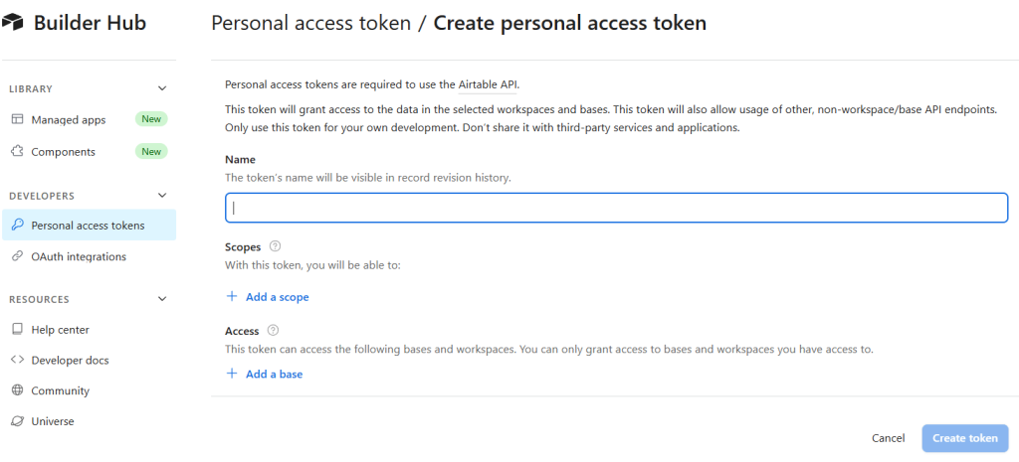The image size is (1019, 462).
Task: Click the Personal access tokens key icon
Action: 18,226
